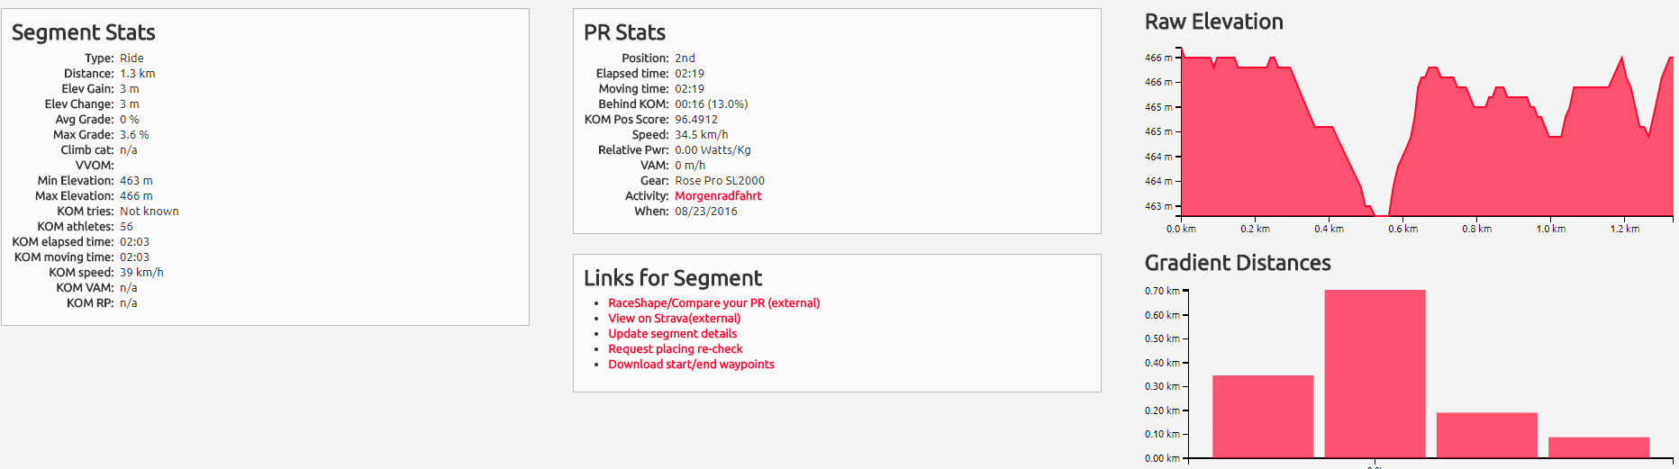Click the PR Stats heading
This screenshot has height=469, width=1679.
pos(624,33)
